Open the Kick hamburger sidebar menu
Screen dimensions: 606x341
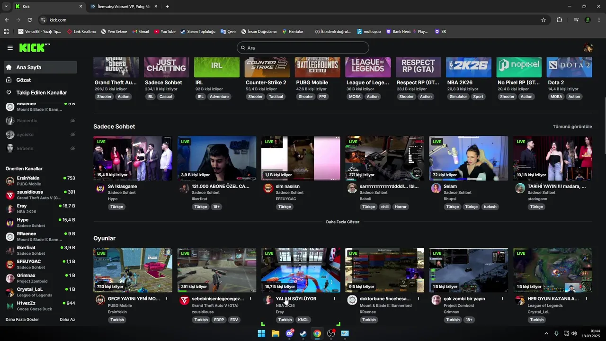pos(10,48)
